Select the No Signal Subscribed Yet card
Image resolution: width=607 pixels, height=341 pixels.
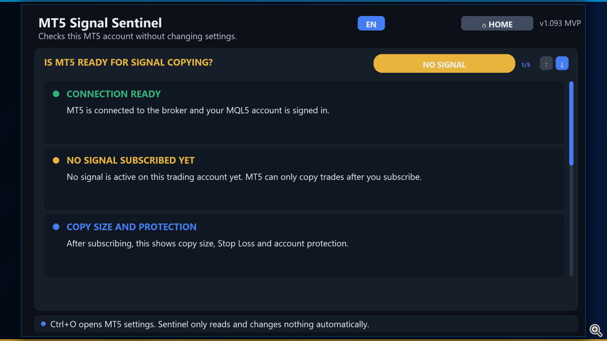pos(304,179)
